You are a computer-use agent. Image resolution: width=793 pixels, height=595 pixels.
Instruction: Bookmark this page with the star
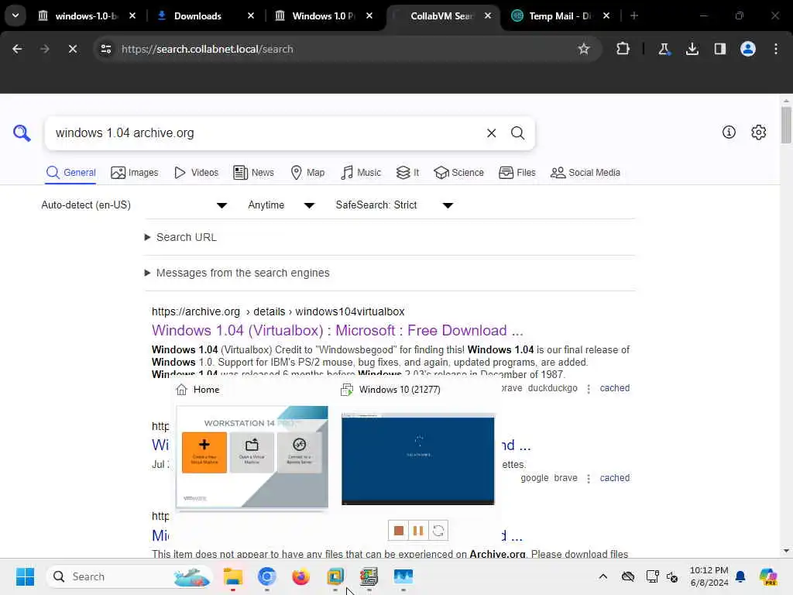point(584,49)
